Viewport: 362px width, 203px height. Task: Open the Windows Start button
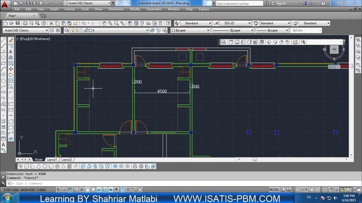[7, 198]
